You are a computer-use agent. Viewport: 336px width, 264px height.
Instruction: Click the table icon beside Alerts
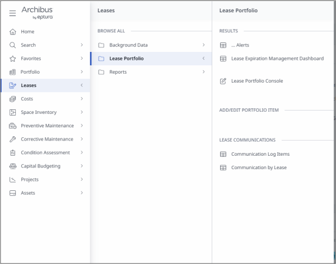pos(223,45)
